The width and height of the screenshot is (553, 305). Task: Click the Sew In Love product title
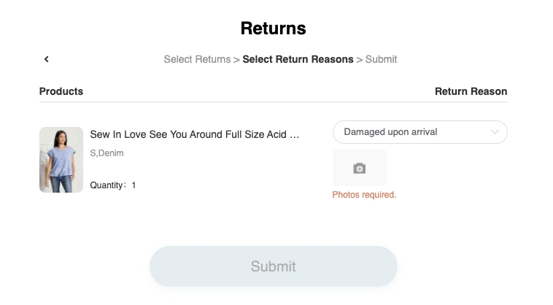190,134
